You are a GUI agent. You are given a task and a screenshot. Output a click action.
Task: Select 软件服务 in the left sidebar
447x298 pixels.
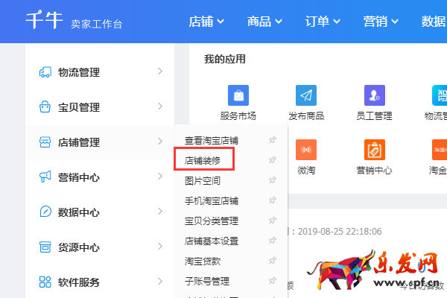[x=78, y=282]
